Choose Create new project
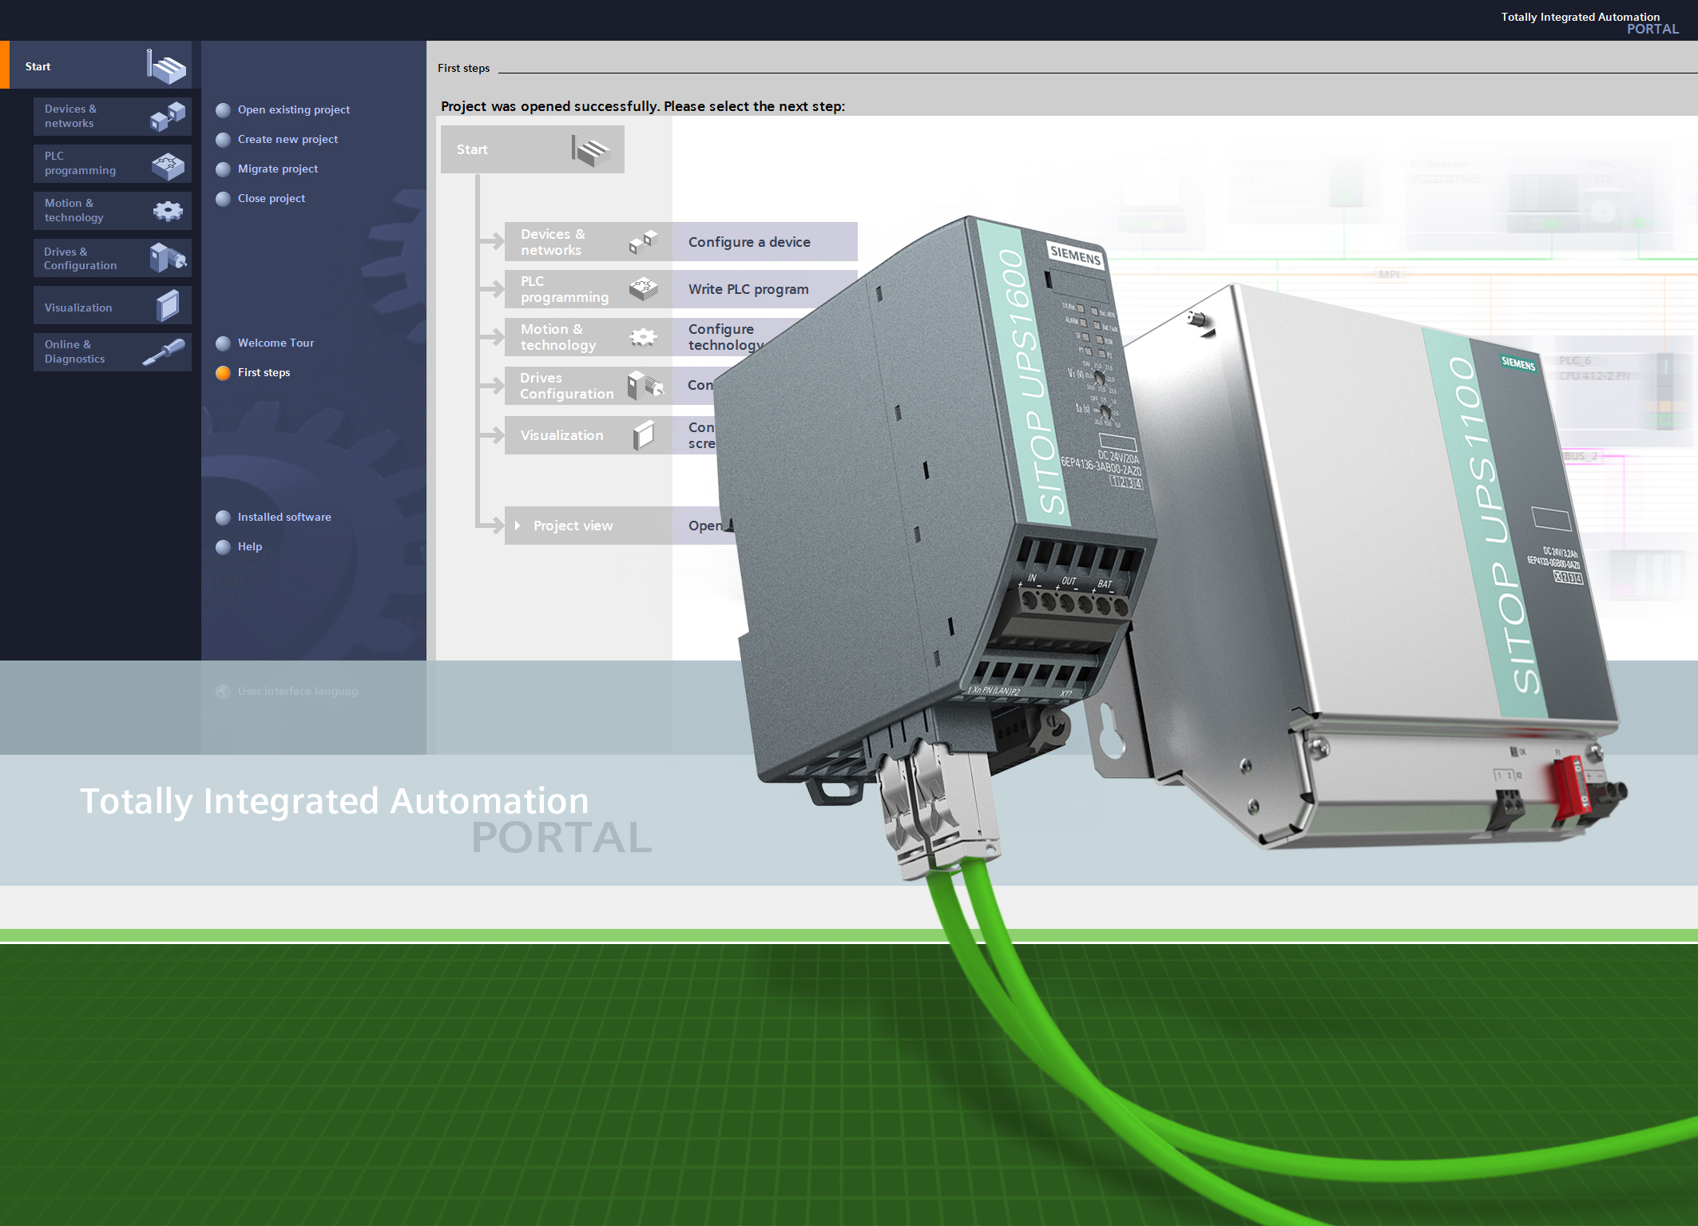The height and width of the screenshot is (1226, 1698). tap(288, 139)
